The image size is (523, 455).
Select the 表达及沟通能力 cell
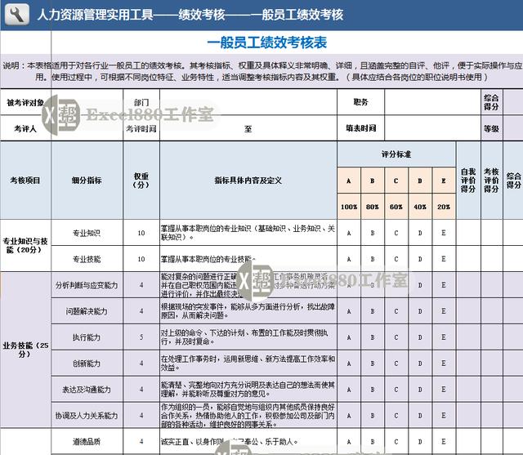pos(87,389)
